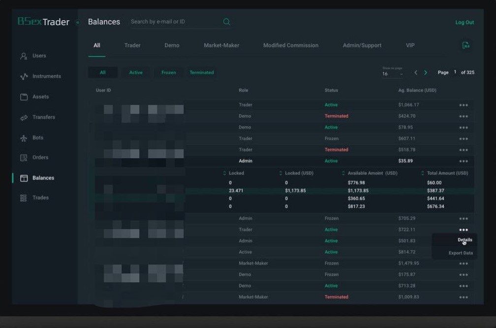Screen dimensions: 496x328
Task: Go to next page with right chevron
Action: click(426, 72)
